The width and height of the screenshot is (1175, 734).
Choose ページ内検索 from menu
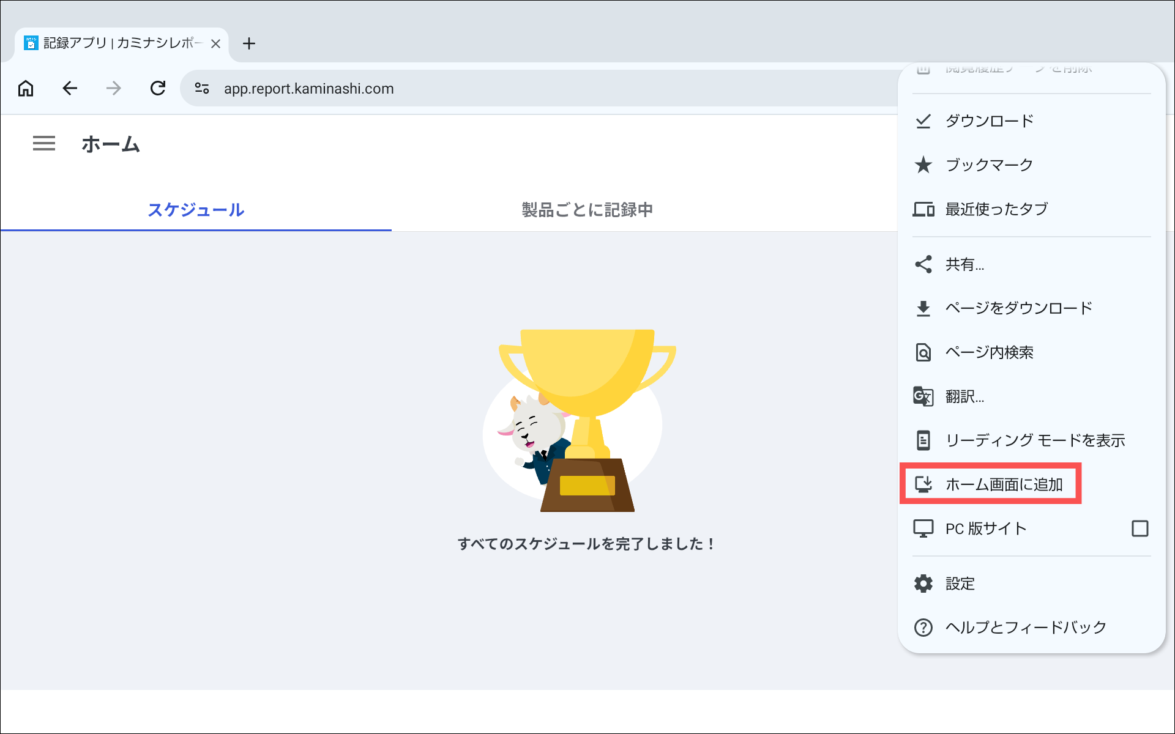click(x=989, y=352)
